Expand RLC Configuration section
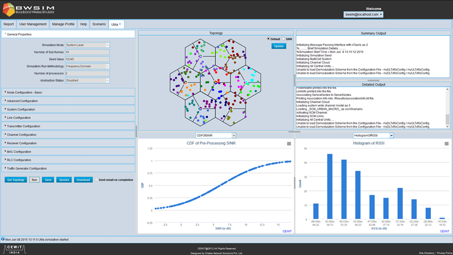Image resolution: width=453 pixels, height=255 pixels. (68, 160)
